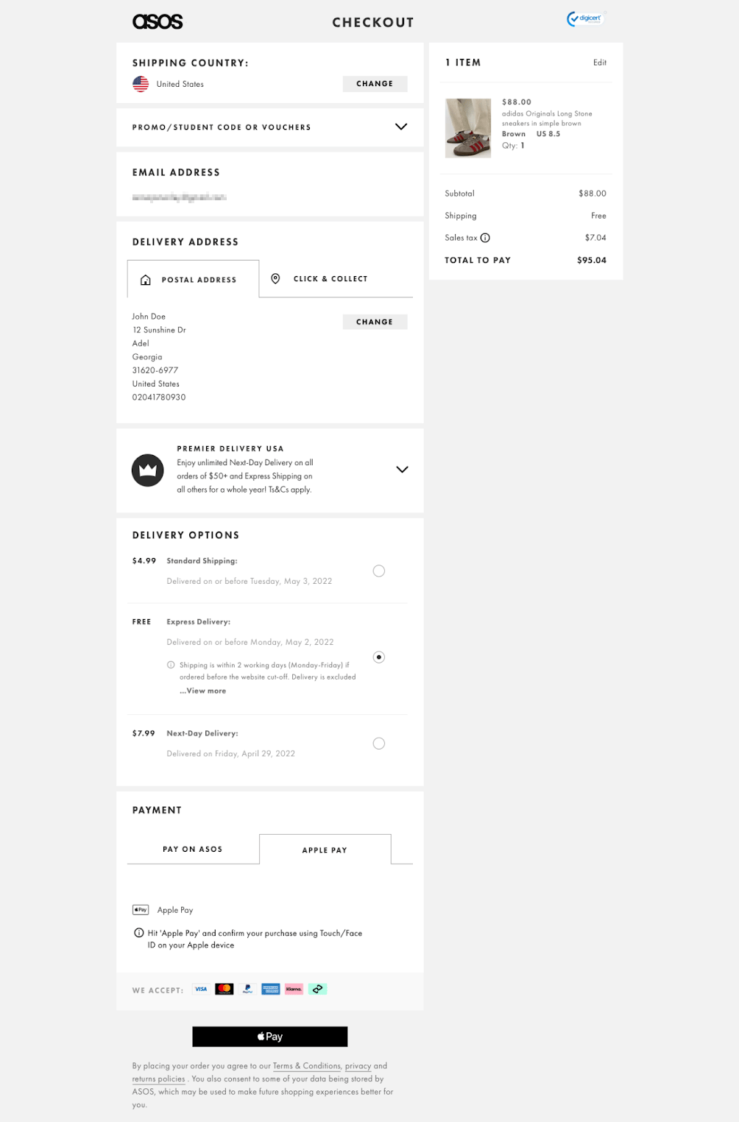
Task: Expand Promo/Student Code or Vouchers section
Action: point(401,127)
